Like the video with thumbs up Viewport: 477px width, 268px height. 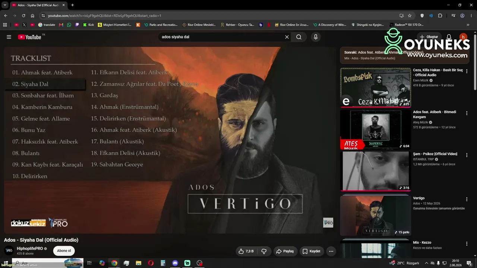click(x=246, y=251)
